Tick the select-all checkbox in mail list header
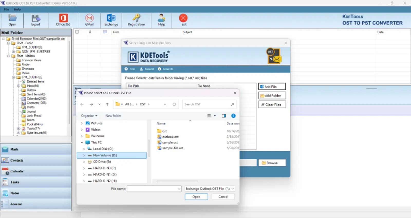Viewport: 411px width, 218px height. 77,32
